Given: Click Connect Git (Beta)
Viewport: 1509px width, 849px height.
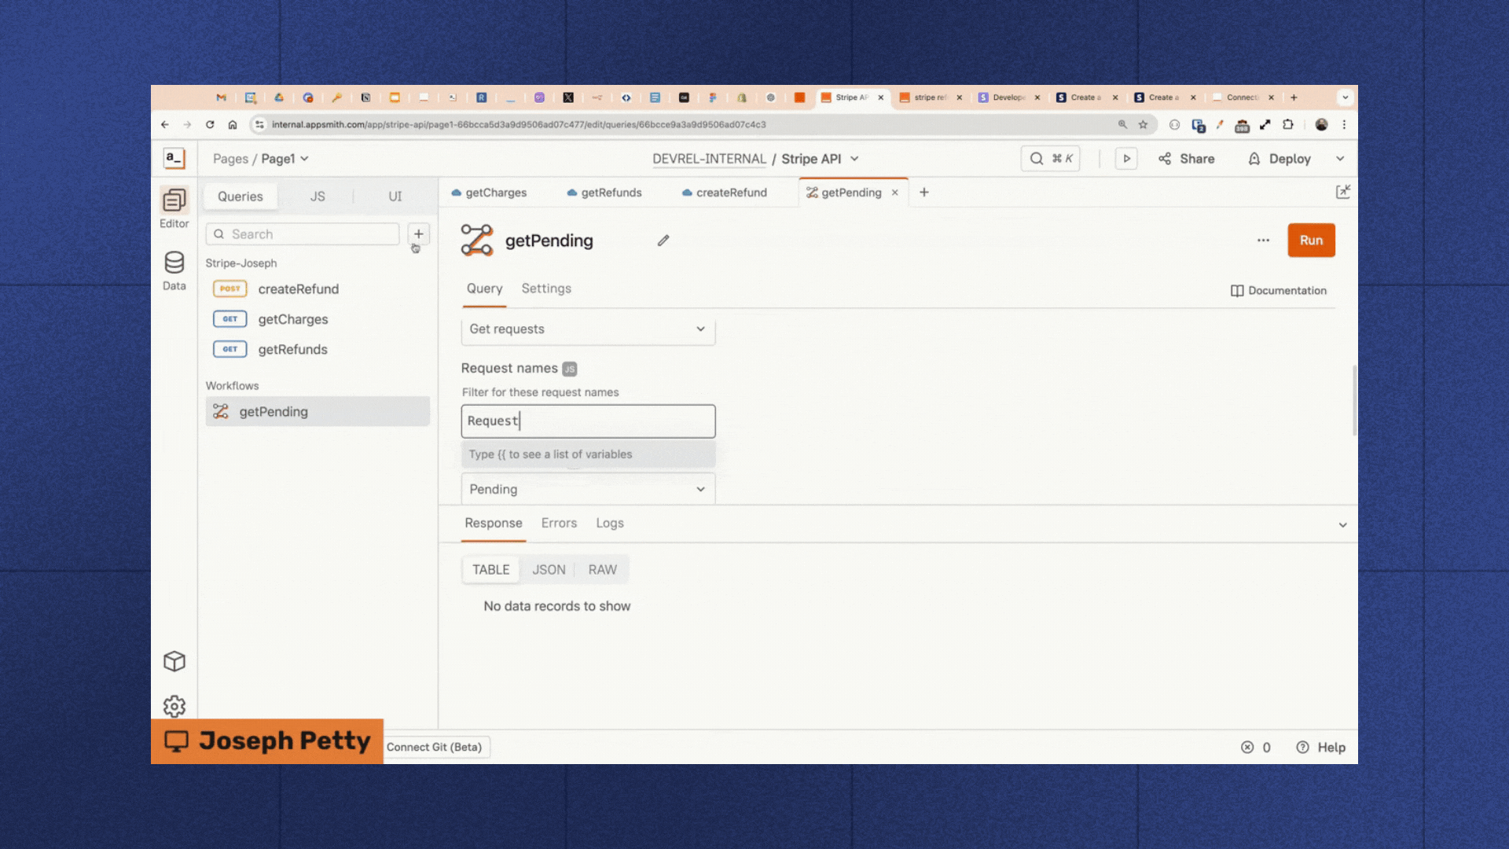Looking at the screenshot, I should [x=435, y=747].
